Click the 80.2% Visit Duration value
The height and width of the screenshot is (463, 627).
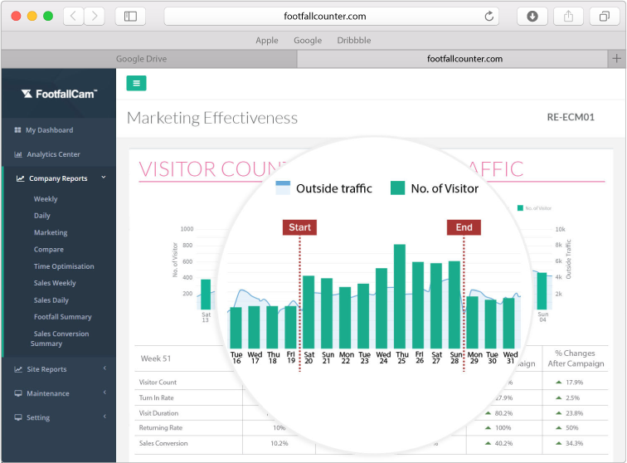click(x=503, y=413)
